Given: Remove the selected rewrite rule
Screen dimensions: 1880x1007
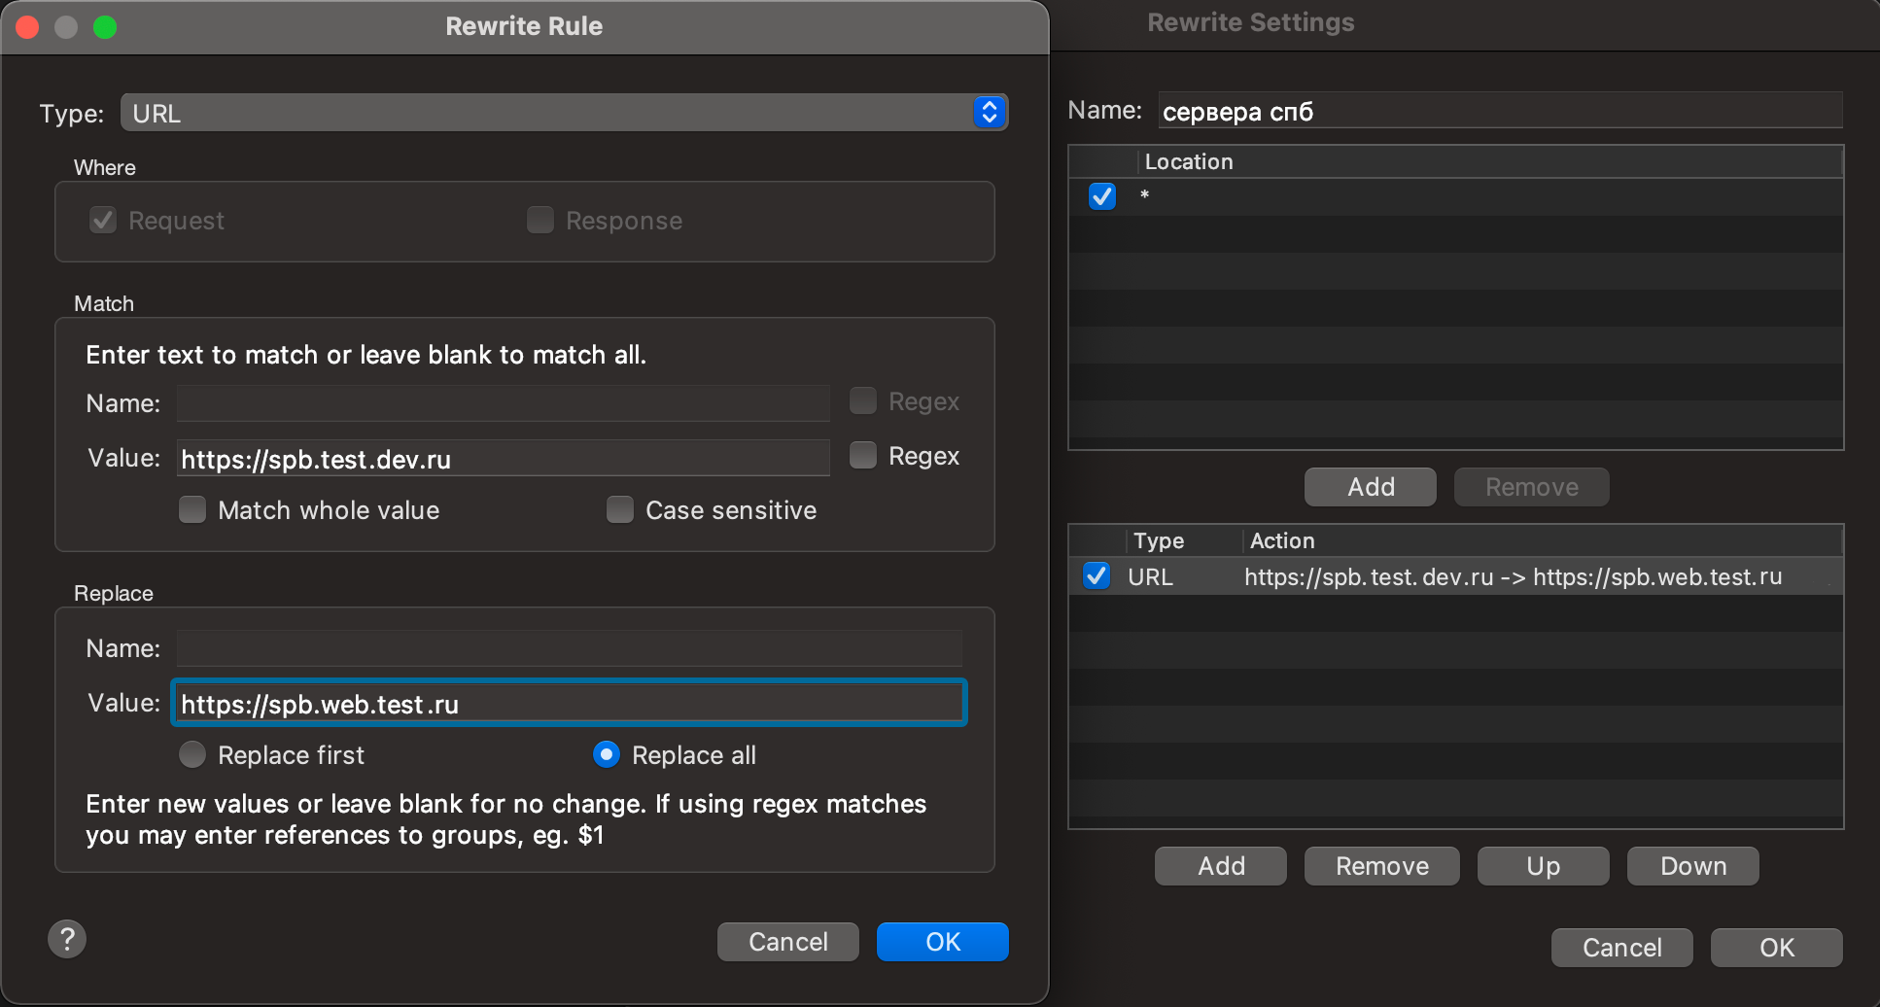Looking at the screenshot, I should [x=1382, y=866].
